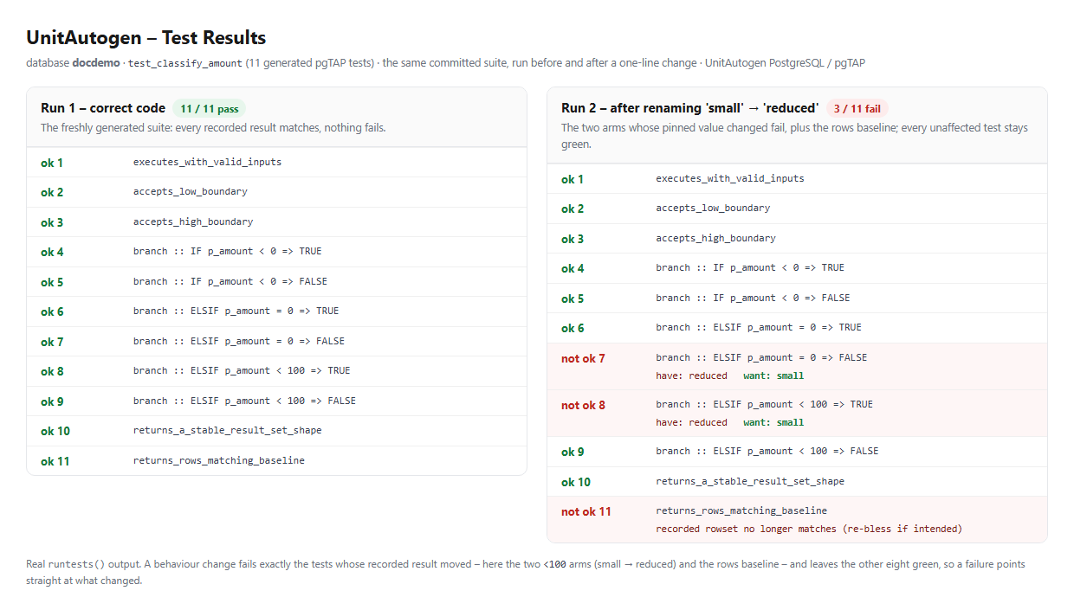Select the 'Run 1 – correct code' title
This screenshot has width=1074, height=597.
click(103, 108)
